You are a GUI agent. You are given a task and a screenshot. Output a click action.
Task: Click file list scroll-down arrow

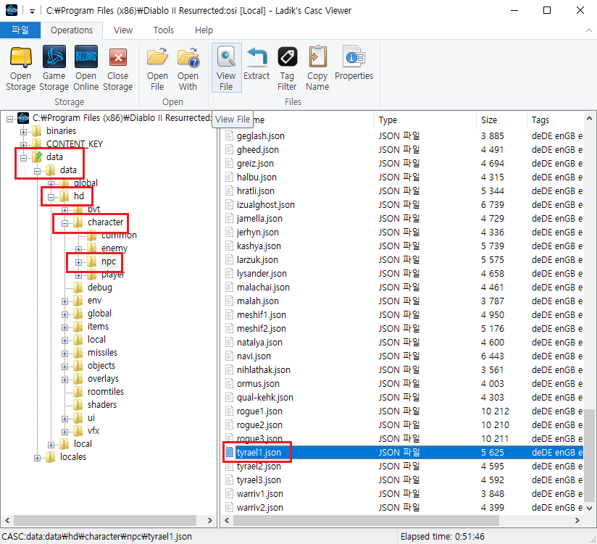[x=589, y=509]
